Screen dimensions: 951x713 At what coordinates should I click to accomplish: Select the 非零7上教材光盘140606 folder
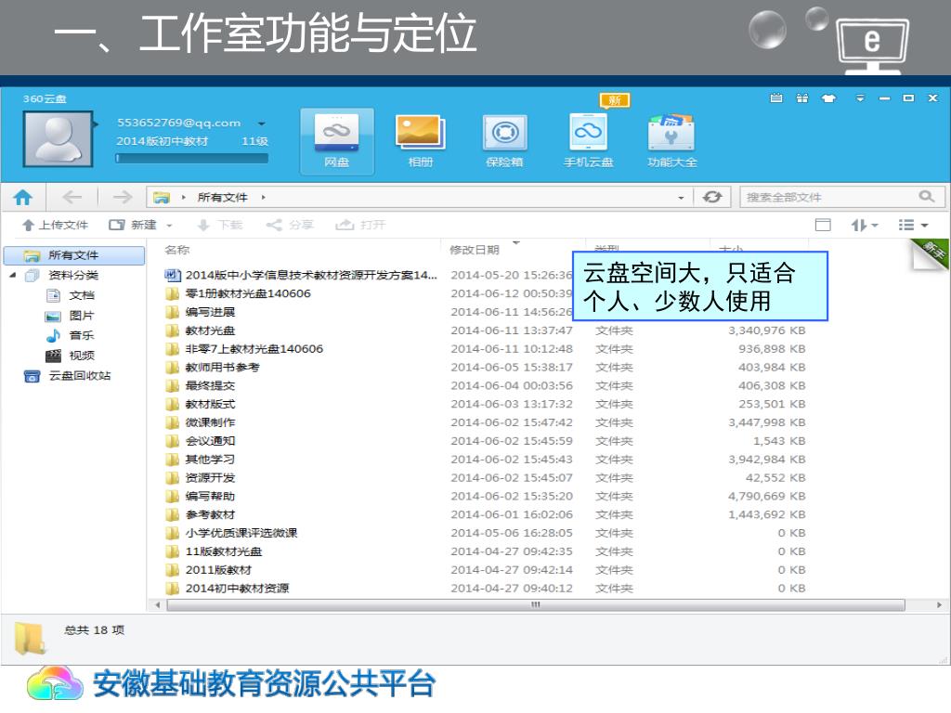244,349
